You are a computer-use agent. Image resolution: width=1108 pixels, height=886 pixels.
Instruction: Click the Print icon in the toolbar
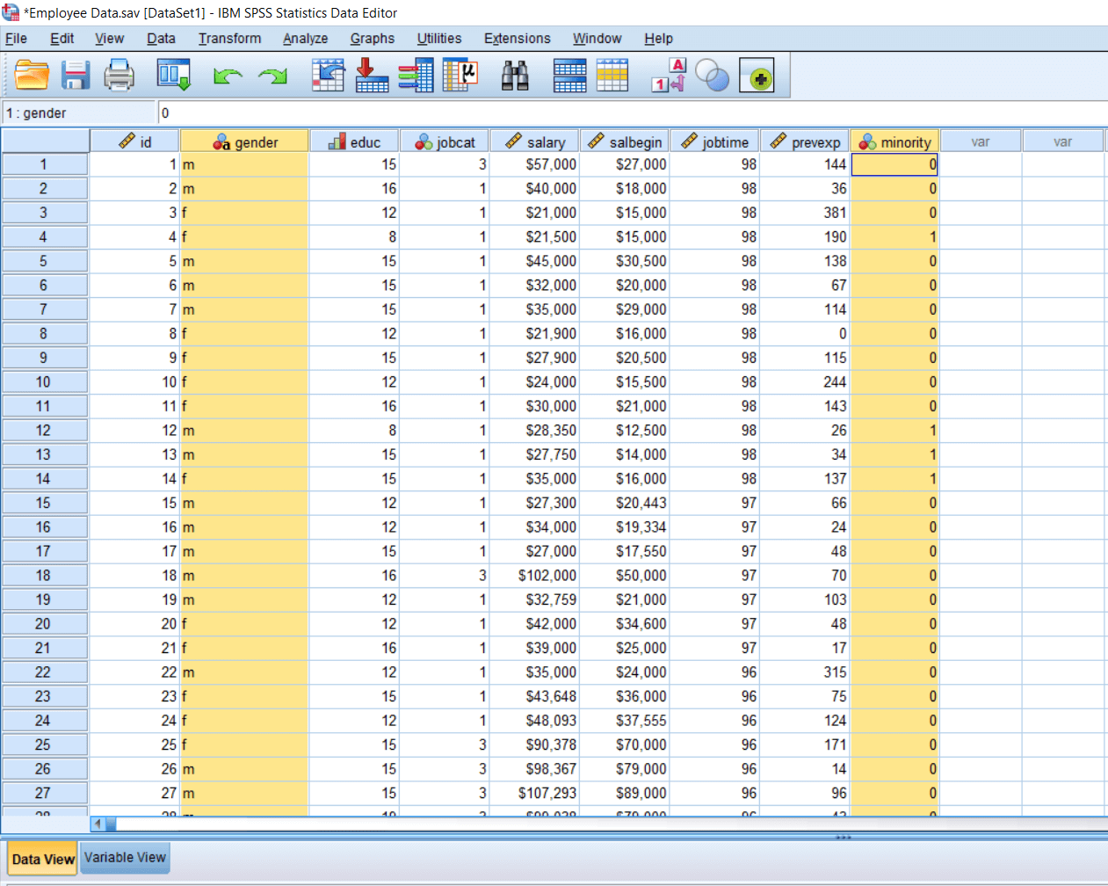(119, 76)
